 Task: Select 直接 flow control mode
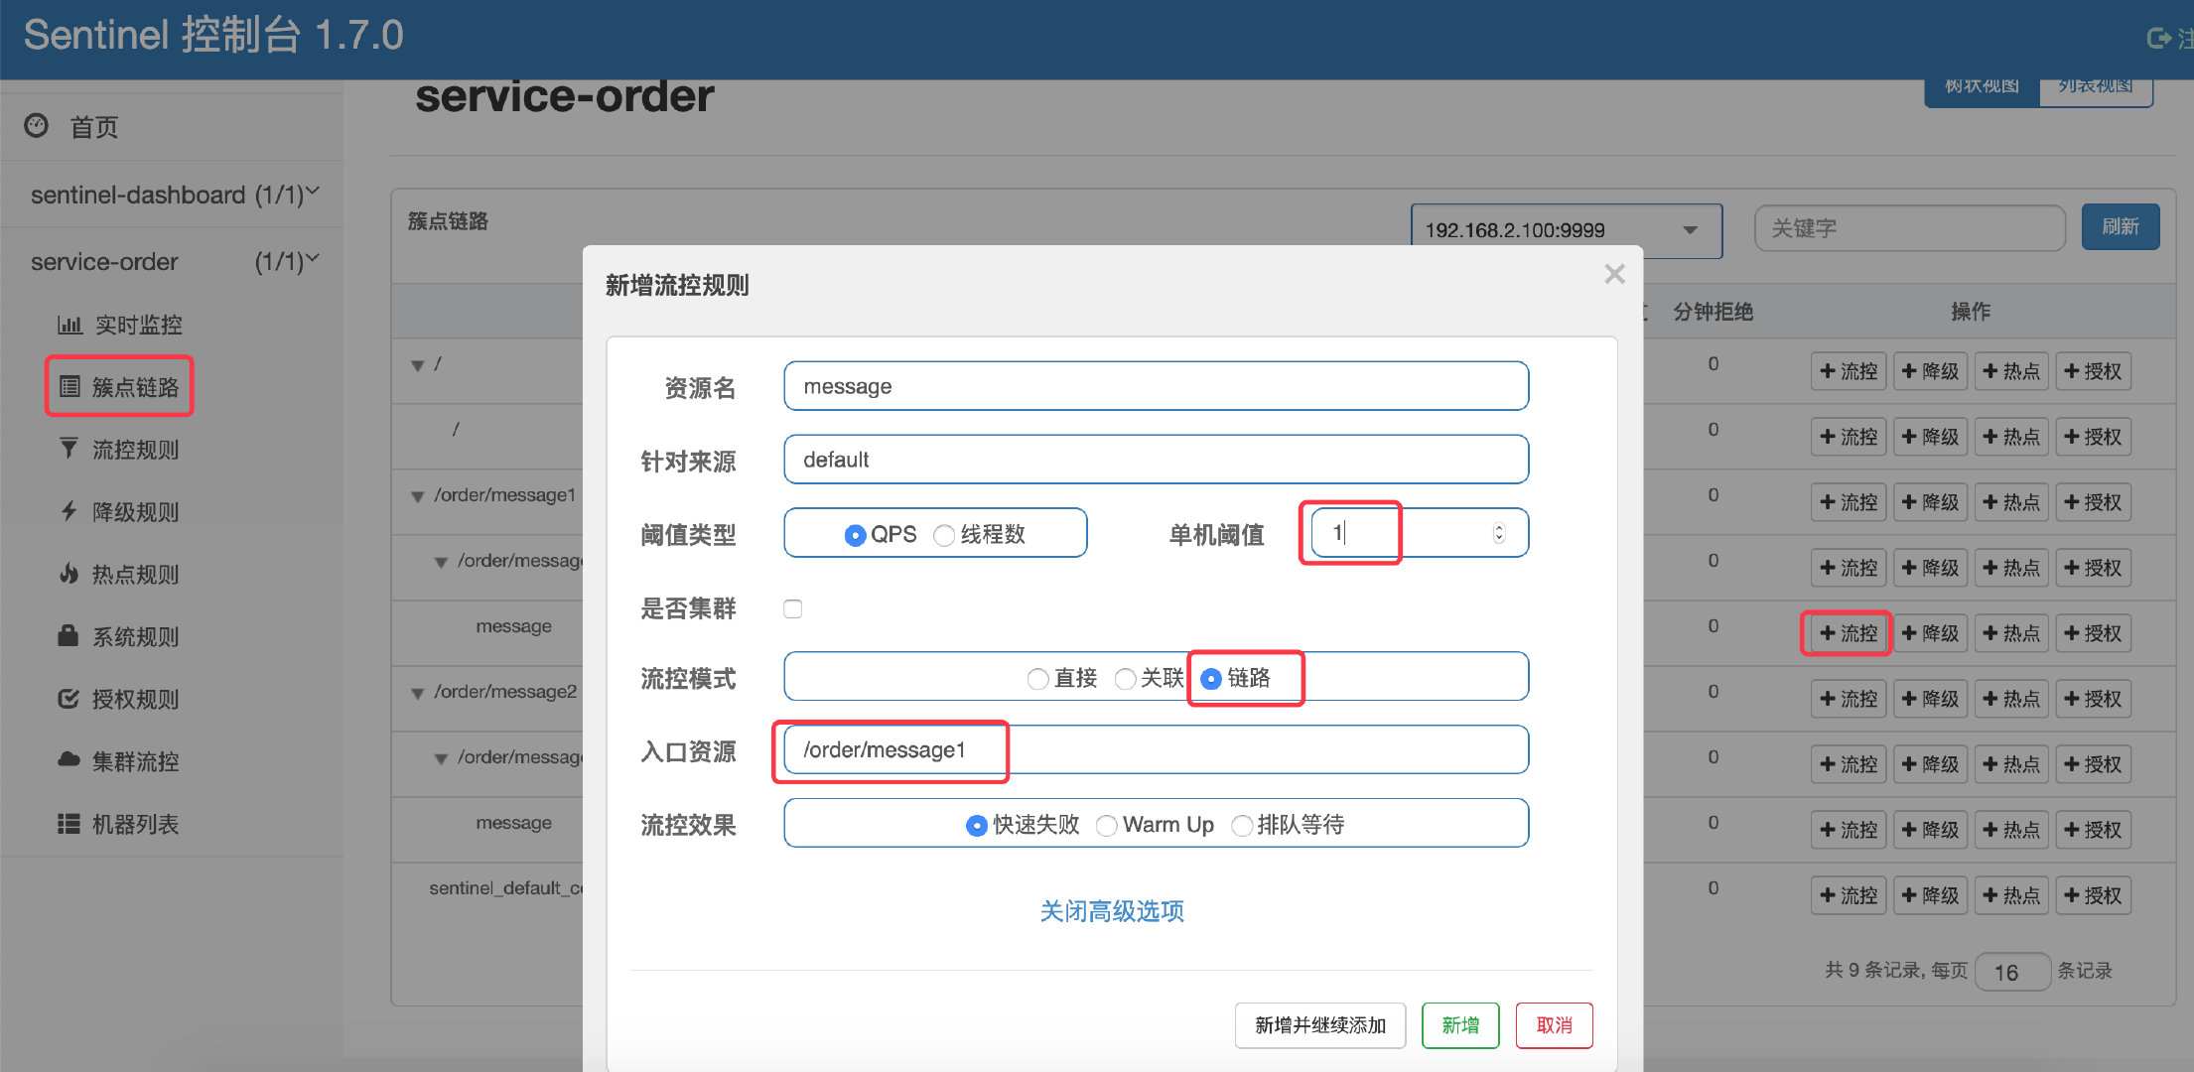1037,679
